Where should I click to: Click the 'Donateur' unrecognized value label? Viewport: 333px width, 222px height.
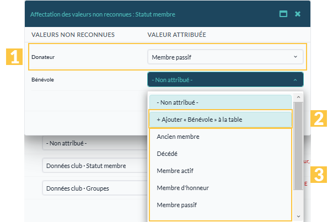coord(43,57)
